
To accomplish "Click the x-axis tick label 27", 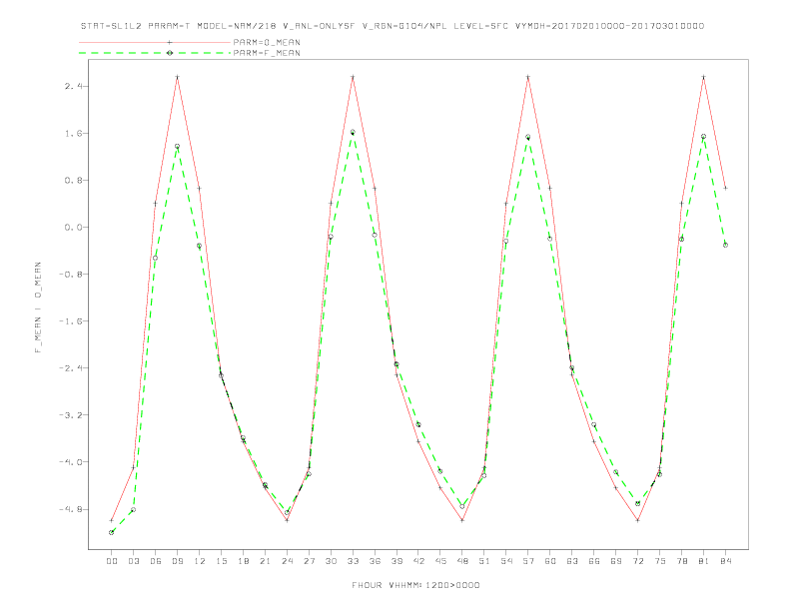I will 310,561.
